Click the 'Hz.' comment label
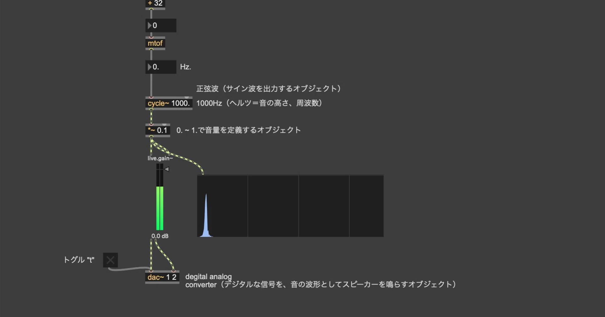This screenshot has width=605, height=317. coord(186,67)
